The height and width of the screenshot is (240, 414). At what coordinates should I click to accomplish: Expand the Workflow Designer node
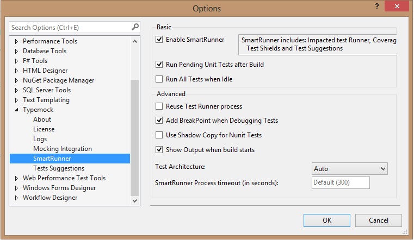click(16, 198)
